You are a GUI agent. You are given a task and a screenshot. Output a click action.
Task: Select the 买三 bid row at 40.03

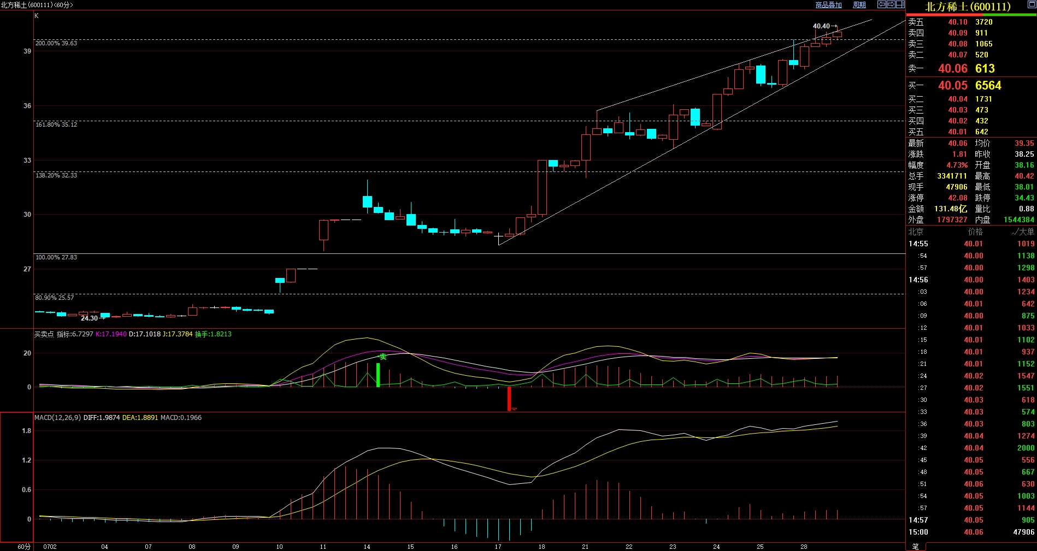pos(971,110)
